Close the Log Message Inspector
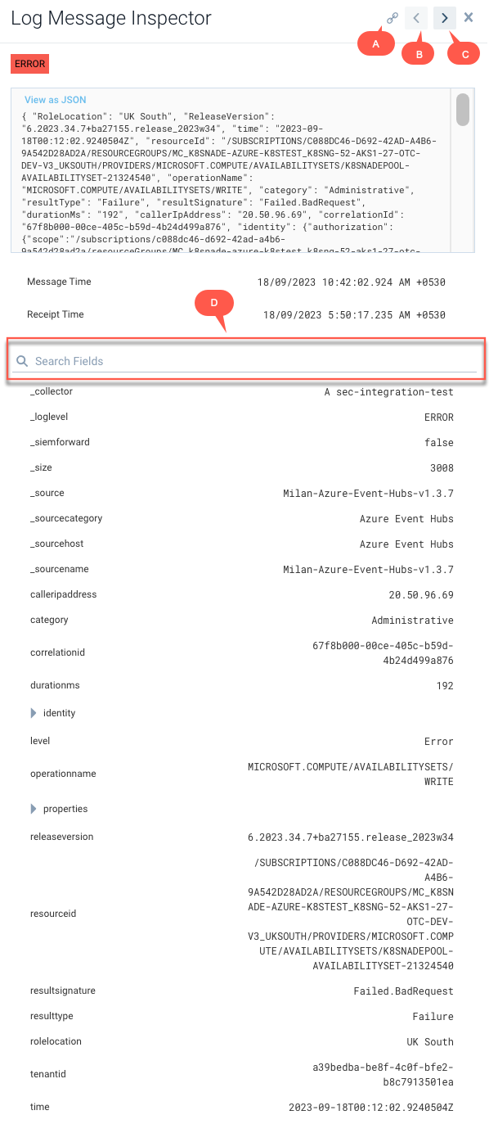The height and width of the screenshot is (1133, 489). coord(469,17)
